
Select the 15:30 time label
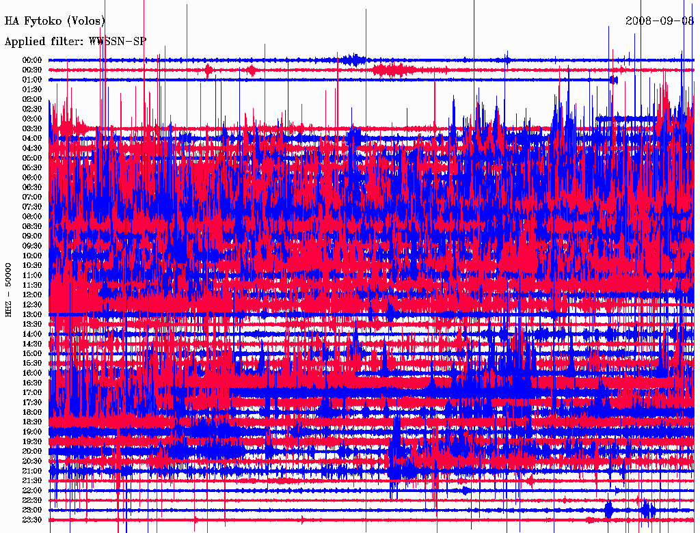pos(32,364)
